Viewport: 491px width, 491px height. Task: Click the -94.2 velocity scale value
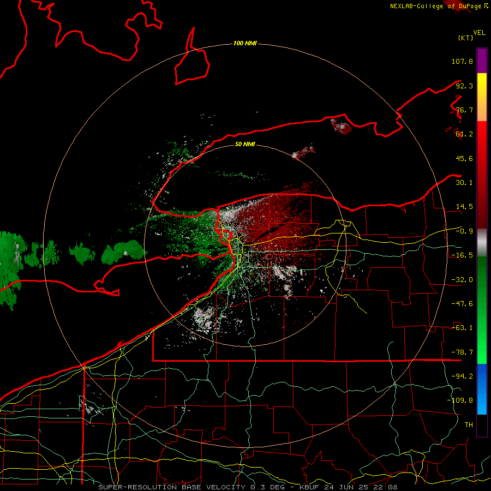462,376
